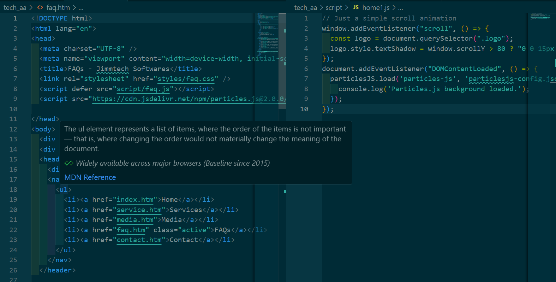Click the left editor vertical scrollbar

click(x=282, y=61)
